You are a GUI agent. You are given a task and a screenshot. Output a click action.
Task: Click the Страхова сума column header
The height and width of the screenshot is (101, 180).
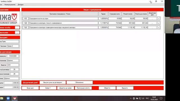coord(114,14)
